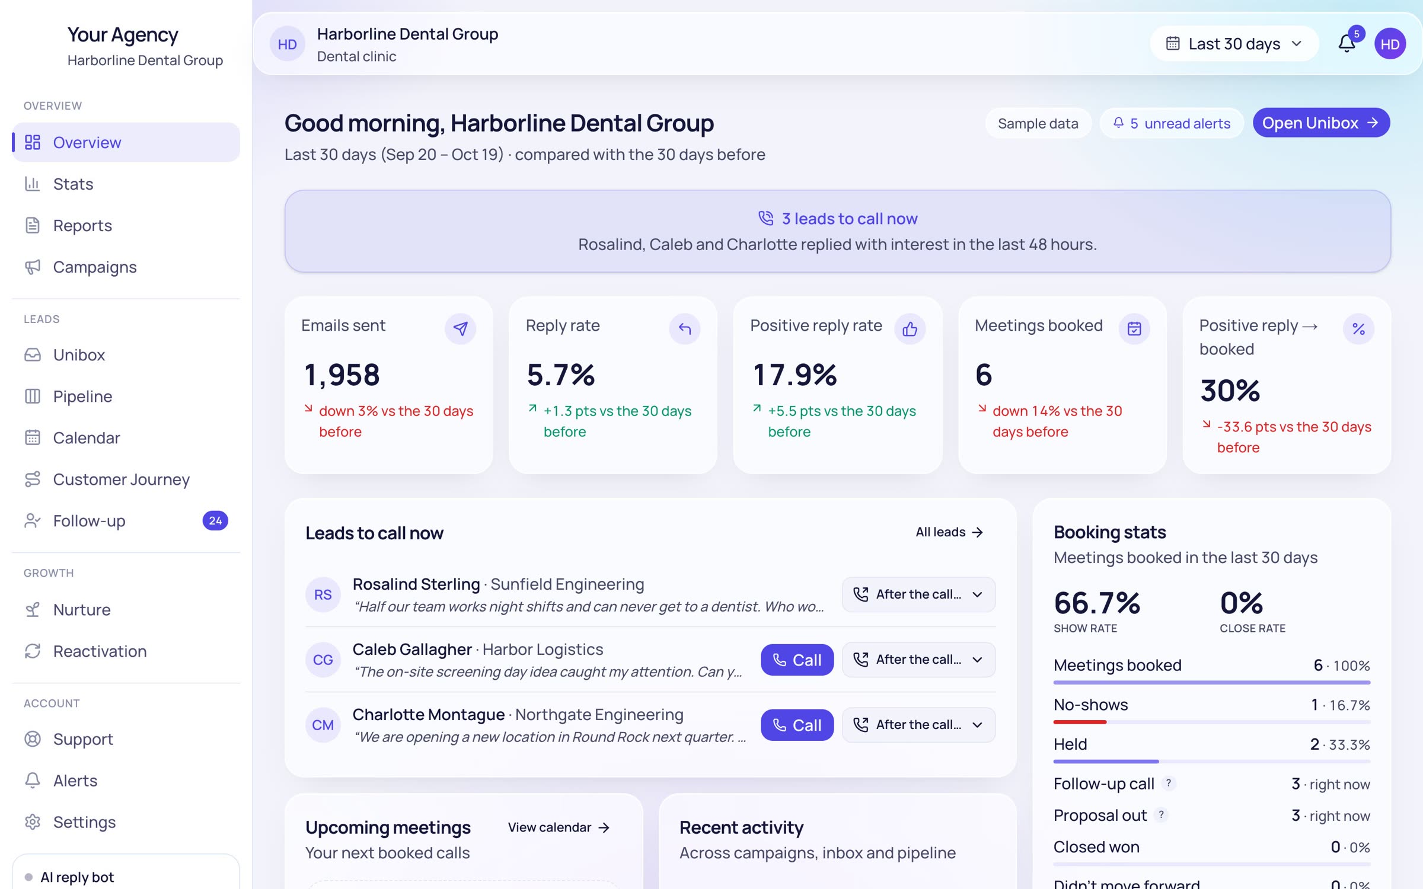Open the Last 30 days date range dropdown
This screenshot has height=889, width=1423.
pyautogui.click(x=1234, y=44)
